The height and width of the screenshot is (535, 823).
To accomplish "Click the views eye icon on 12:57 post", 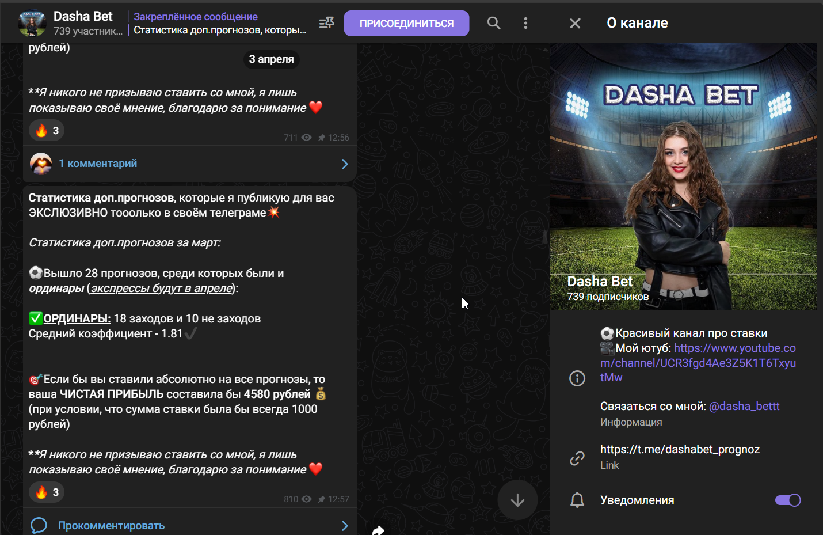I will 307,499.
